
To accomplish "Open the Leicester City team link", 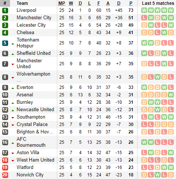I will 31,25.
